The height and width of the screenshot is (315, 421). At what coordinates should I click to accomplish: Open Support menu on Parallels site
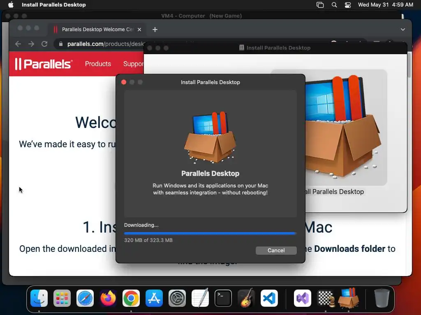coord(134,64)
